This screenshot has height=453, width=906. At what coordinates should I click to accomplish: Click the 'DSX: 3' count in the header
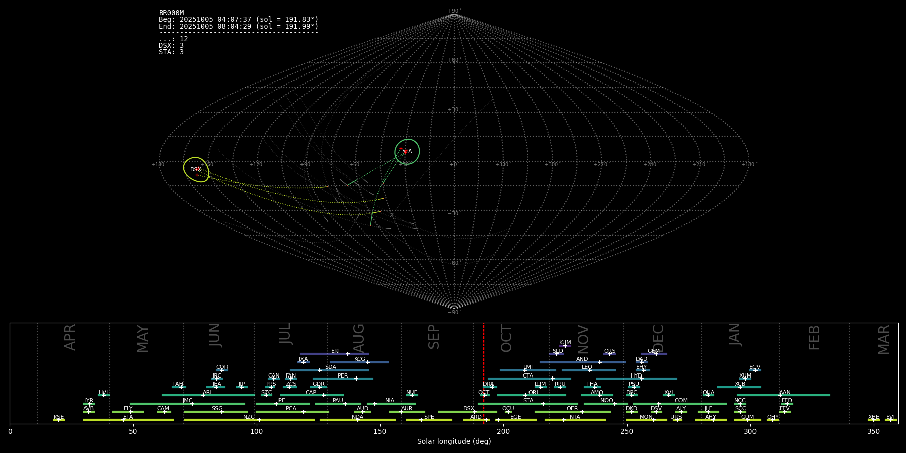click(171, 46)
